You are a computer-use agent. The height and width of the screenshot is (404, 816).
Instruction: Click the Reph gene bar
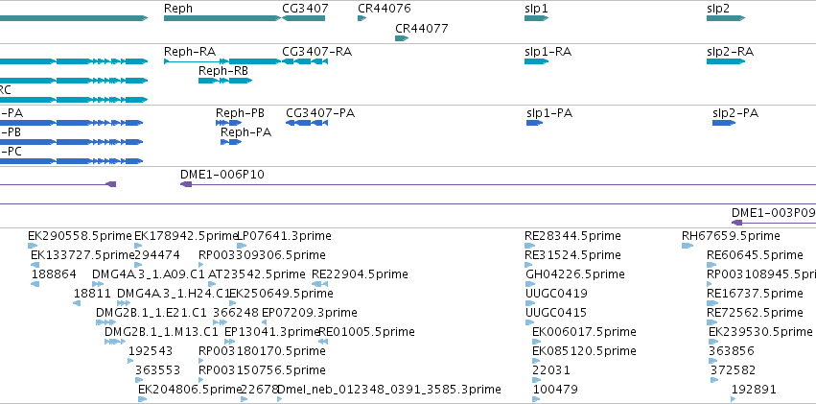(x=222, y=18)
